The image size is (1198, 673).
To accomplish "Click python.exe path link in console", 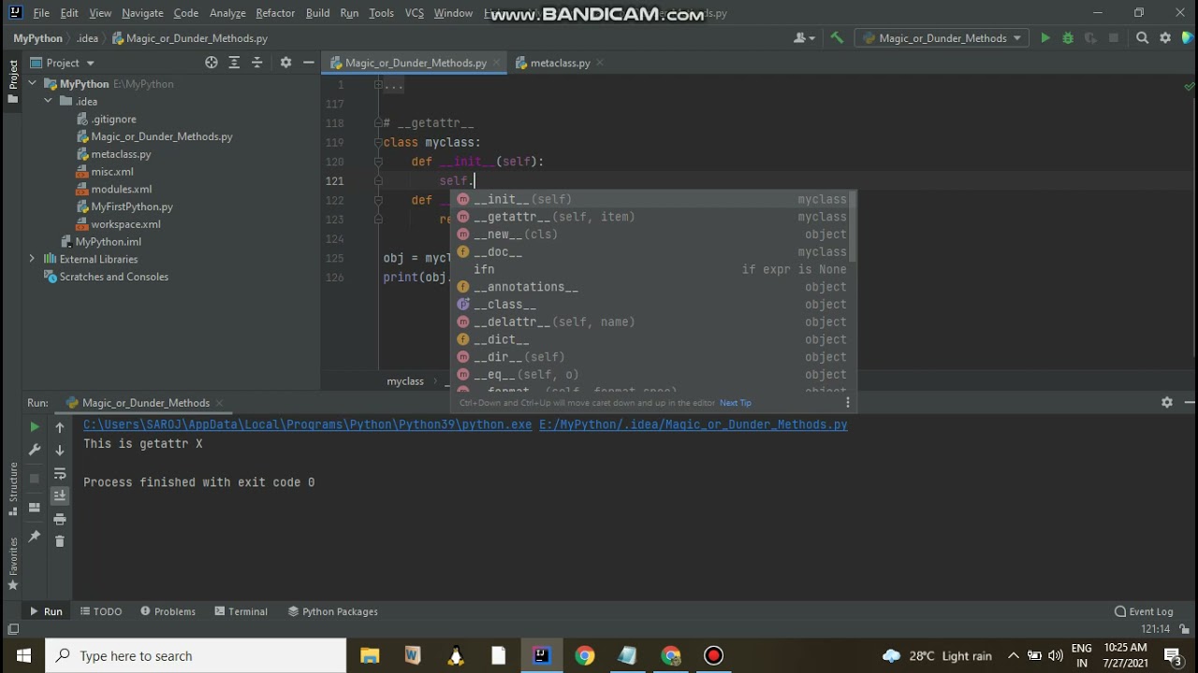I will pyautogui.click(x=307, y=424).
